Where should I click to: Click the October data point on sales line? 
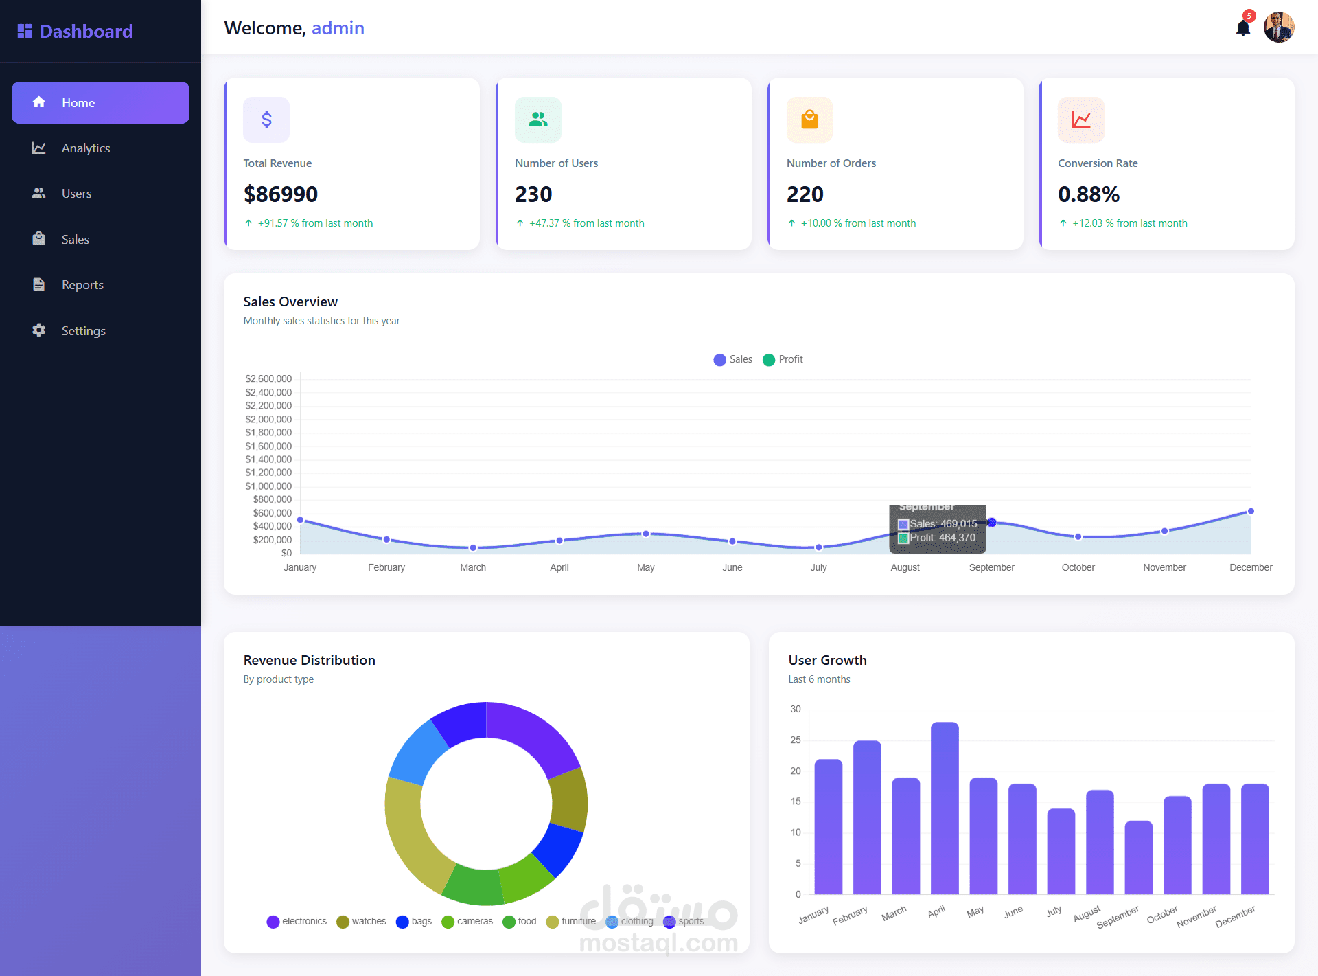tap(1078, 536)
